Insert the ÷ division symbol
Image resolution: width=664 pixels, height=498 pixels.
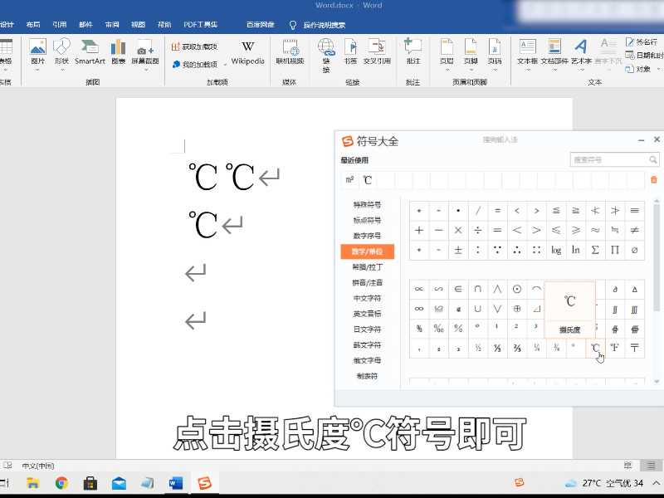click(478, 230)
